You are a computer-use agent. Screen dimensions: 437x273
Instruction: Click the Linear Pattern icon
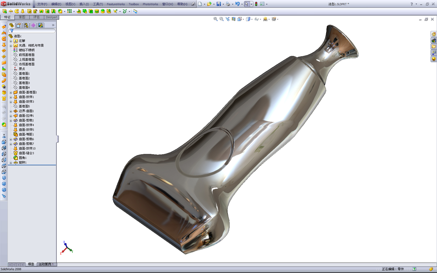[69, 11]
